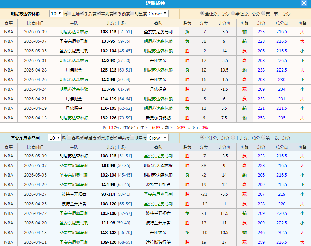Viewport: 311px width, 246px height.
Task: Toggle 常规赛 checkbox in 明尼苏达森林狼 section
Action: click(99, 13)
